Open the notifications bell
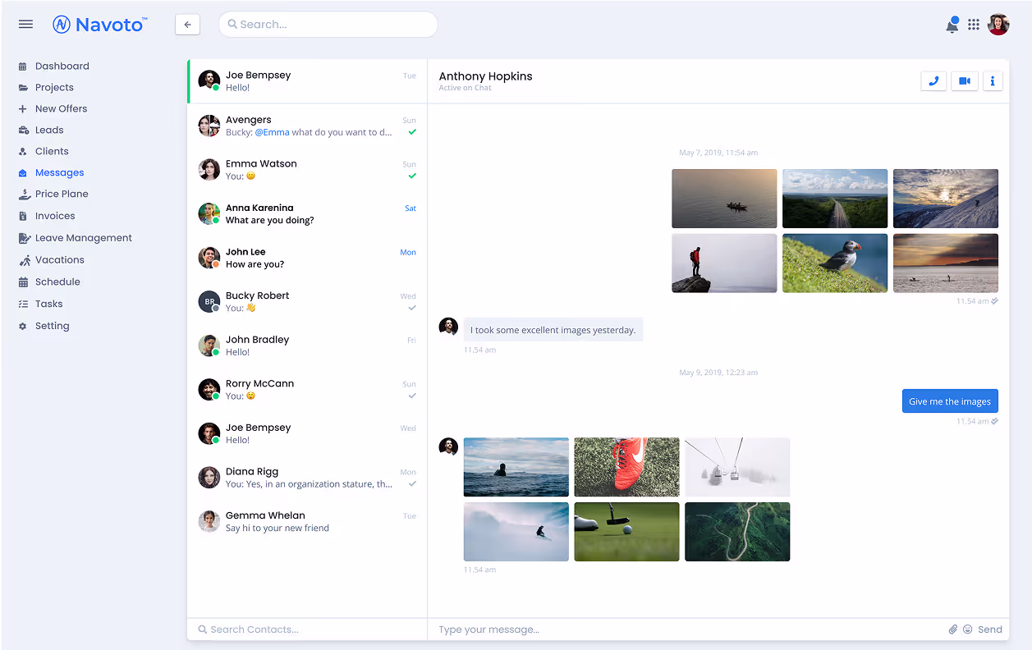 pos(952,25)
